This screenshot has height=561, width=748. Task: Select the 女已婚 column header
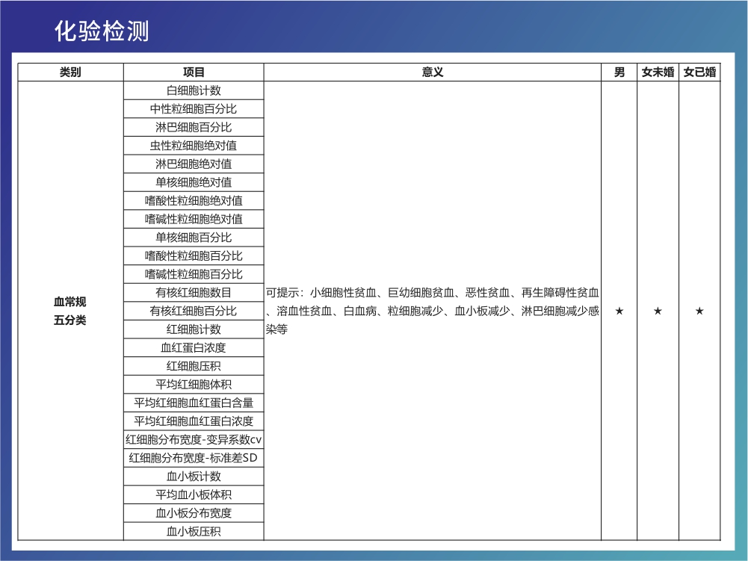[699, 72]
